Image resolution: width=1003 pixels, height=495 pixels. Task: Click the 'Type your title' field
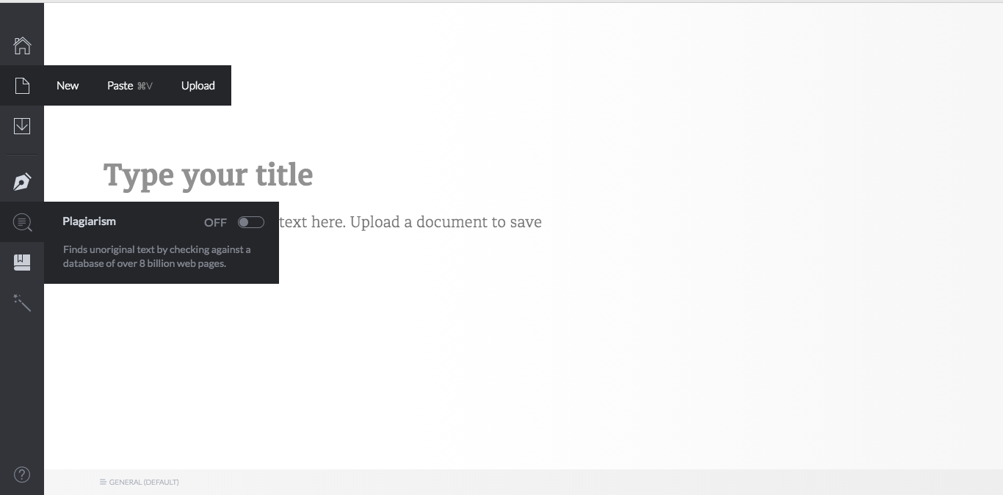(x=209, y=175)
